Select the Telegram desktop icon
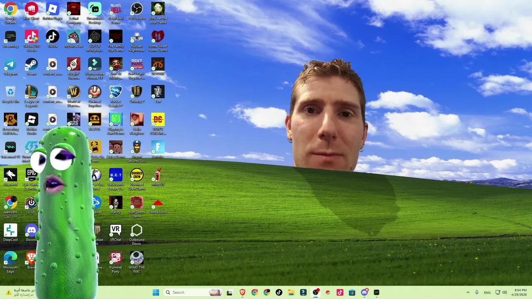The image size is (532, 299). click(10, 67)
